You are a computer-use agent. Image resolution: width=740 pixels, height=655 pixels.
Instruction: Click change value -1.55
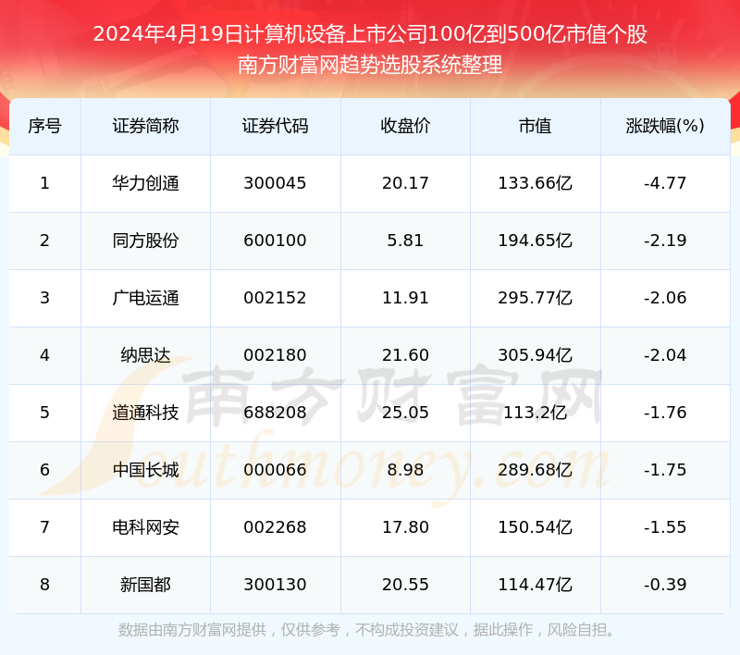click(x=665, y=527)
